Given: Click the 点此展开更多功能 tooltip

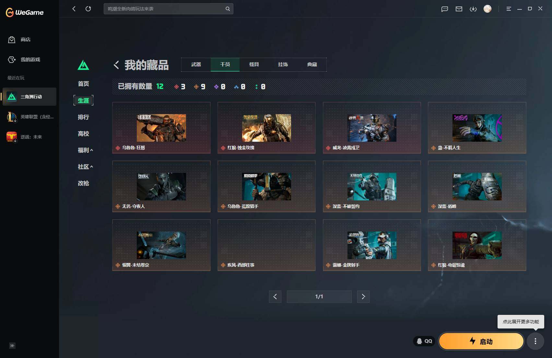Looking at the screenshot, I should point(521,322).
